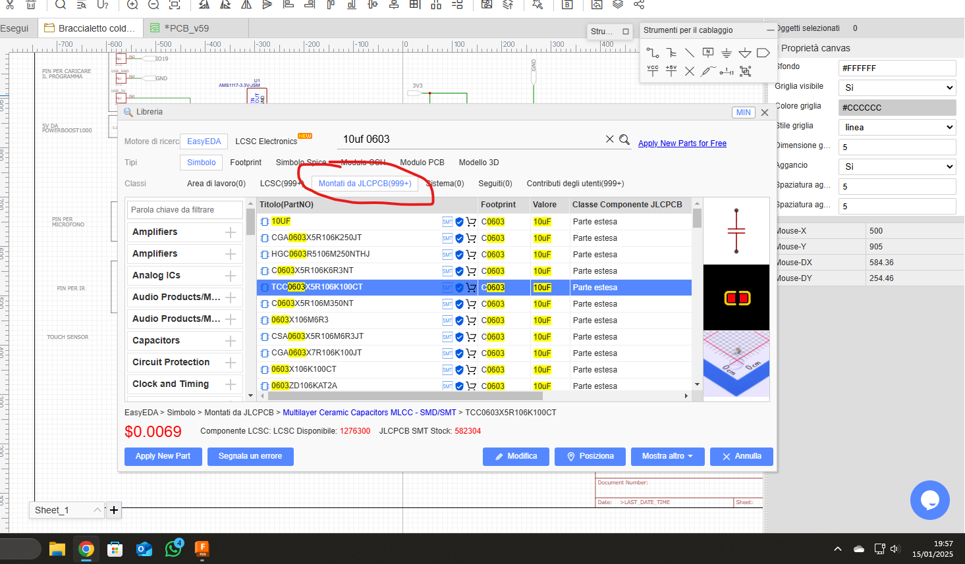This screenshot has width=965, height=564.
Task: Click the Group/Ungroup symbol tool
Action: click(745, 71)
